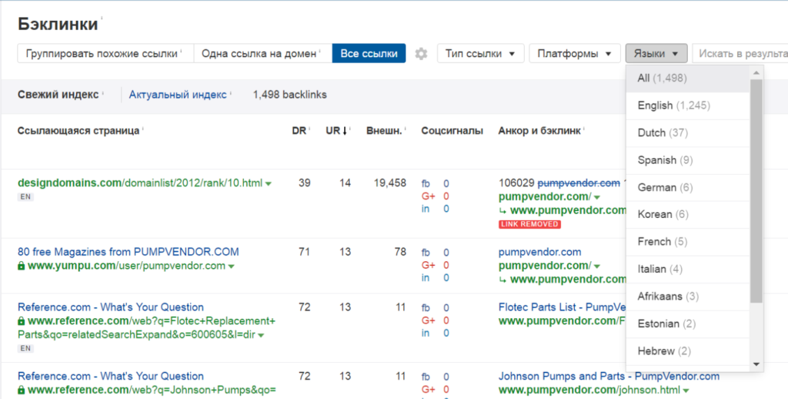Switch to 'Одна ссылка на домен'
The height and width of the screenshot is (399, 788).
click(x=262, y=53)
